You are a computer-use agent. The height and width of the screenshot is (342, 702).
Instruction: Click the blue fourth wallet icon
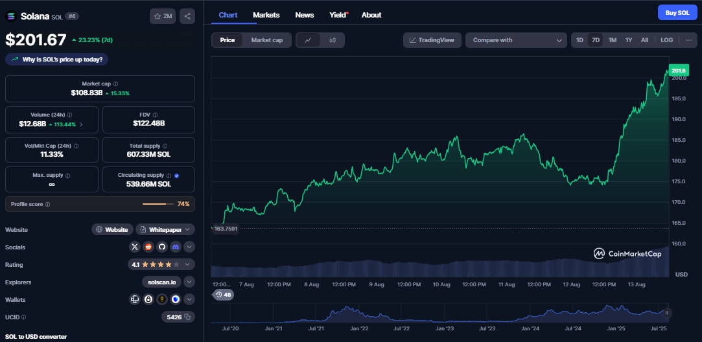point(175,299)
